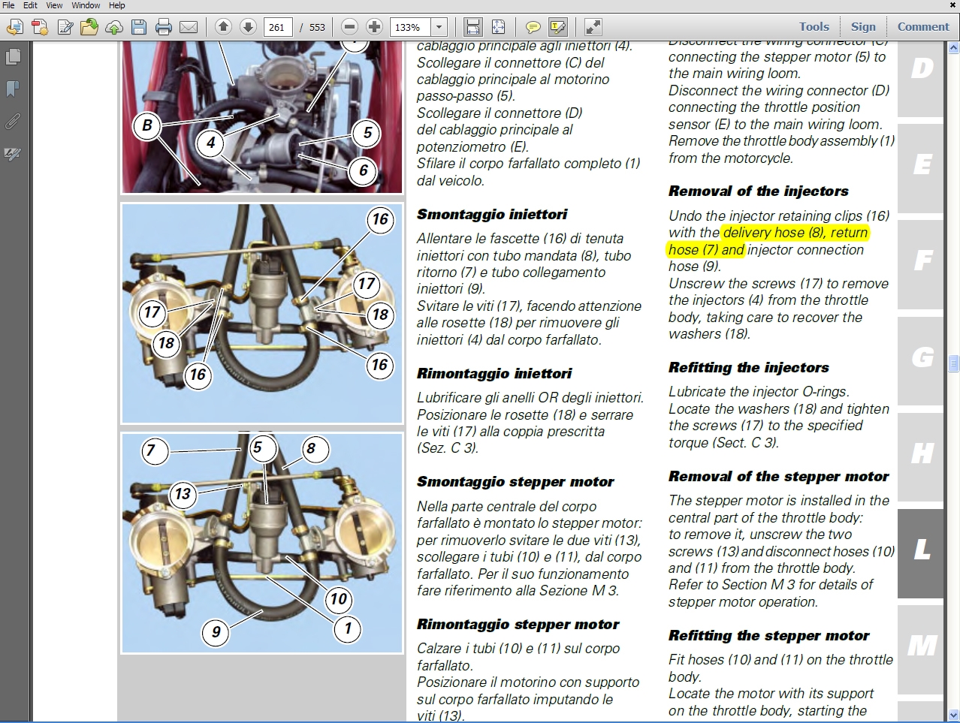Click the Create PDF online button
Screen dimensions: 960x723
40,28
